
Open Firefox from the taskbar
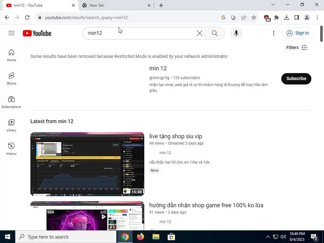(x=140, y=237)
